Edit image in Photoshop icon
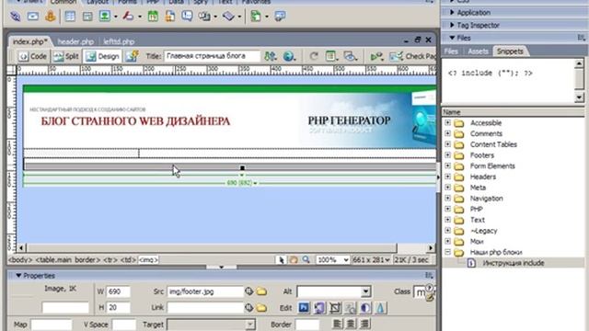The height and width of the screenshot is (331, 589). 304,308
